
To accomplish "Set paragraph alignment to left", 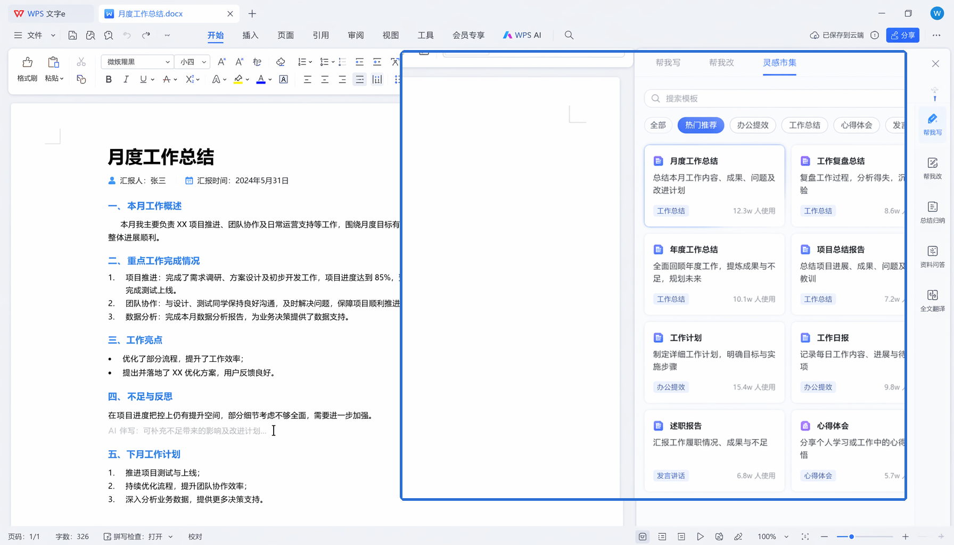I will [307, 79].
